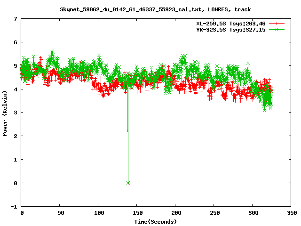
Task: Click y-axis tick label '4'
Action: click(16, 89)
